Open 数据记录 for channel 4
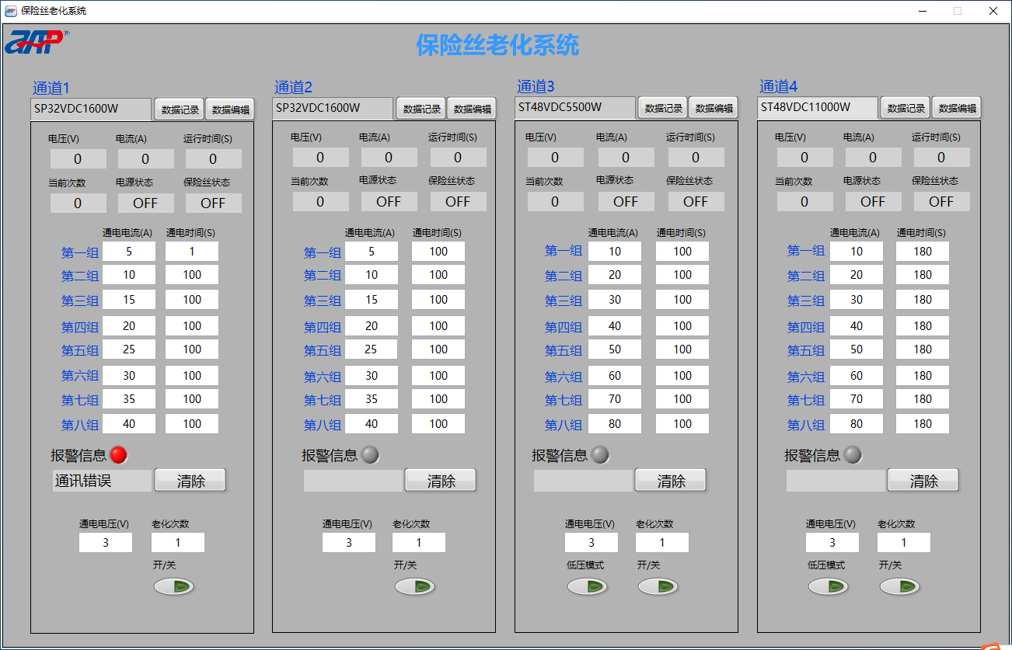 [906, 108]
